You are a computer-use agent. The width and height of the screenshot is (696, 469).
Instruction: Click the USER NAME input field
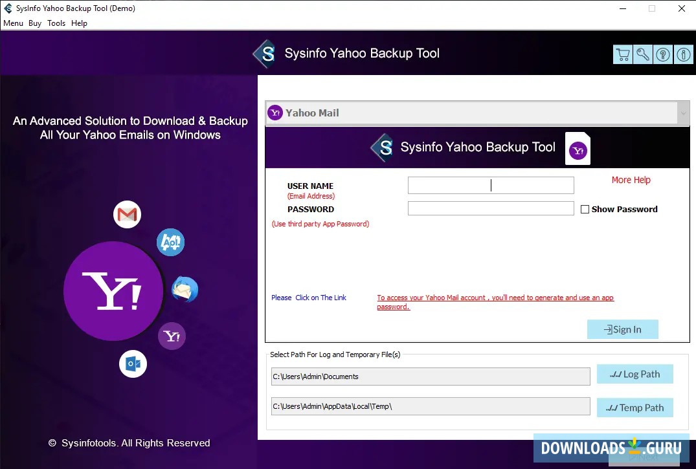pos(490,185)
